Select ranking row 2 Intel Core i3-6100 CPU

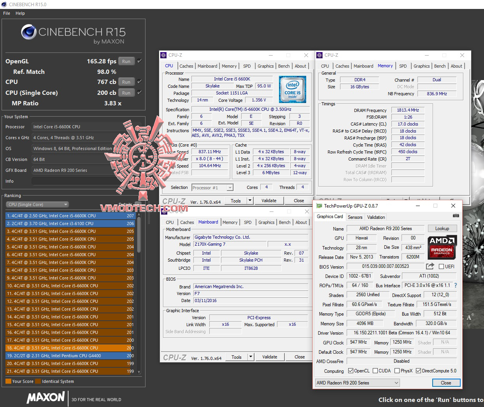click(x=70, y=224)
